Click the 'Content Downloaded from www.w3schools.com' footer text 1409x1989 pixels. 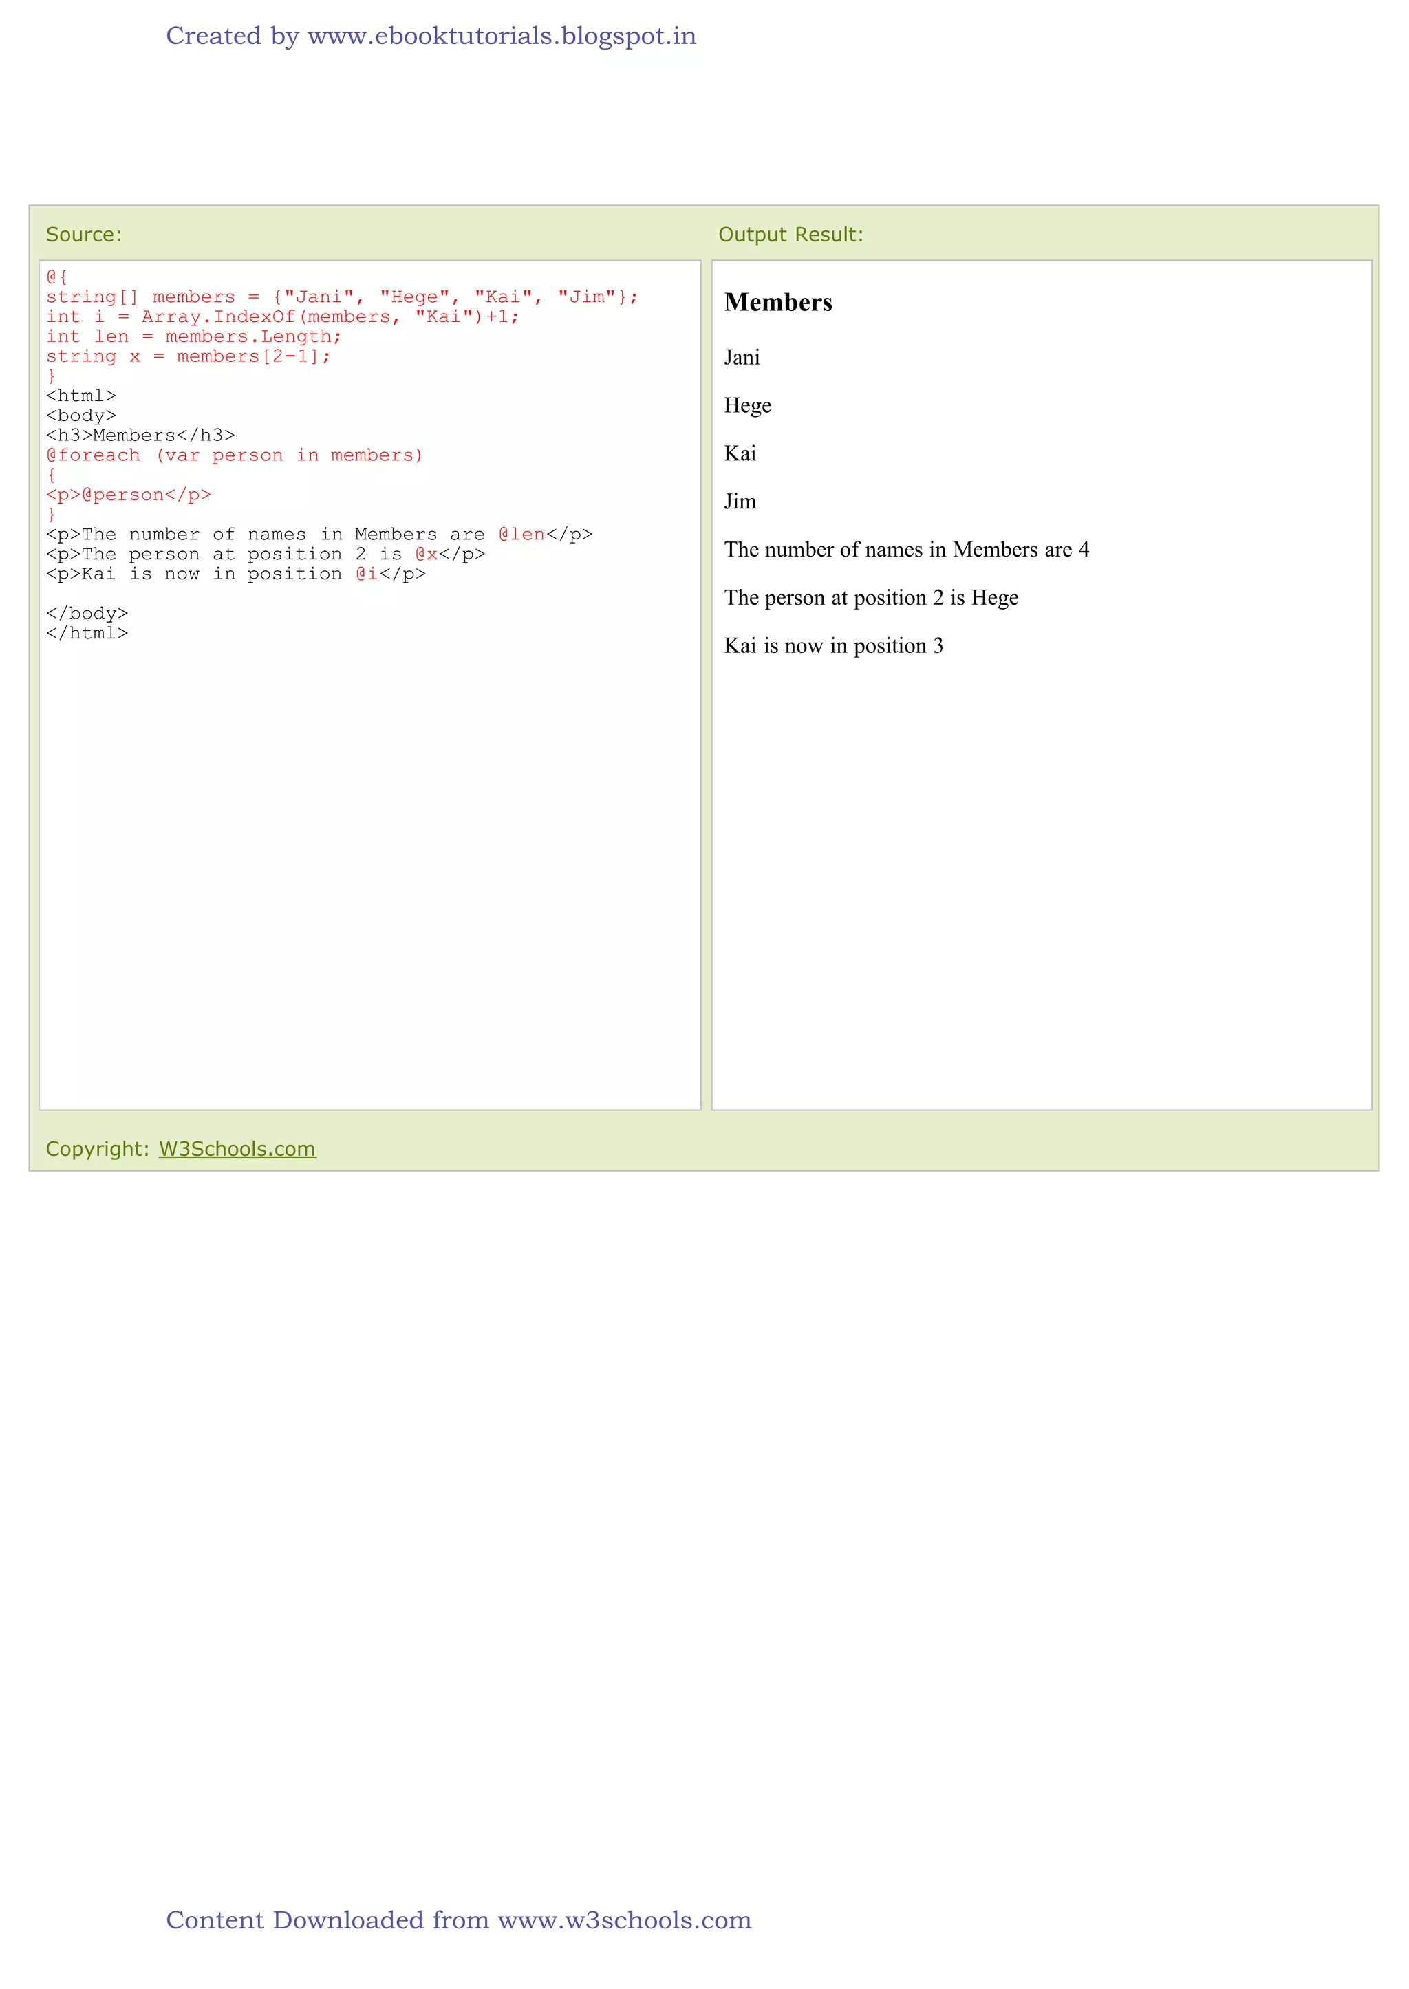click(458, 1920)
